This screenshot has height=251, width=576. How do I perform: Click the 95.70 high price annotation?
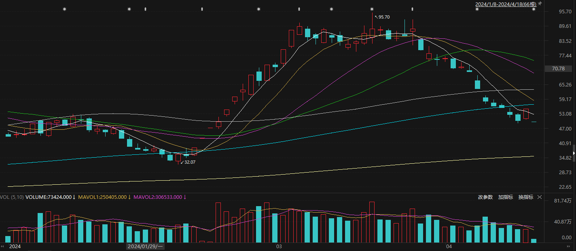(x=384, y=17)
